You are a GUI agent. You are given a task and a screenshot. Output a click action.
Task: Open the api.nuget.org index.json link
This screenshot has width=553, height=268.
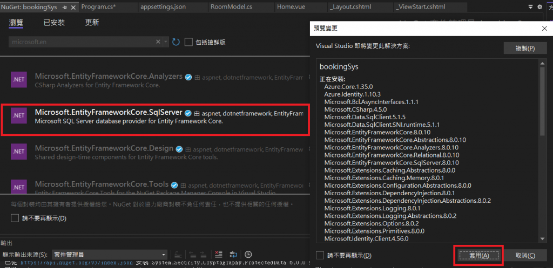tap(77, 263)
